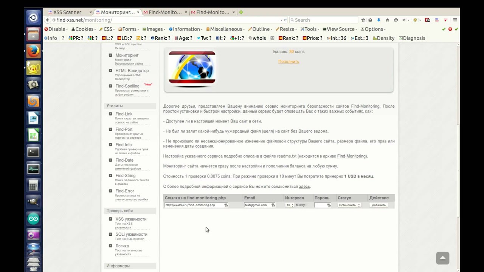
Task: Open the Images dropdown menu
Action: pyautogui.click(x=154, y=29)
